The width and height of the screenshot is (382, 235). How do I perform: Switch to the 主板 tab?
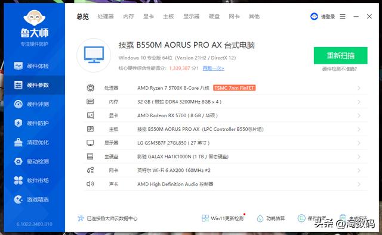click(168, 17)
